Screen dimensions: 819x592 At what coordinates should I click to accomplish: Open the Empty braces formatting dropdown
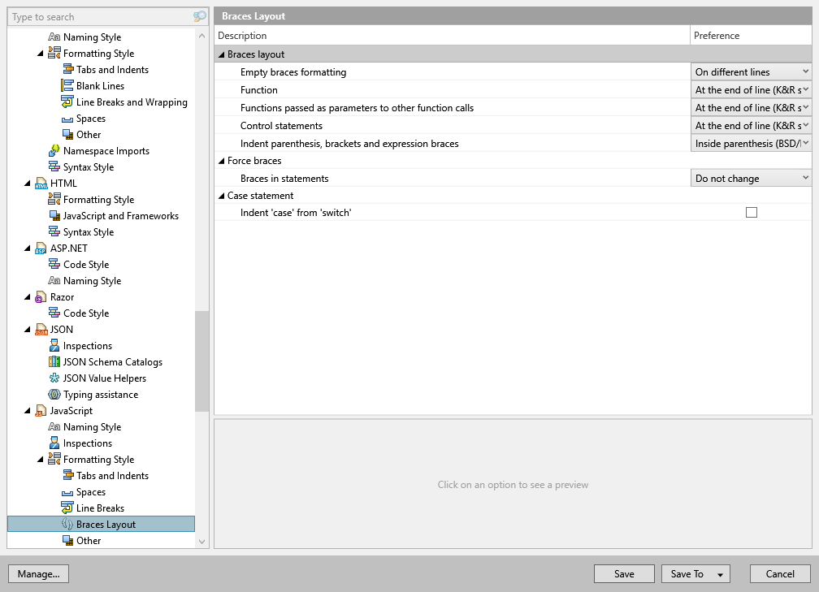pos(751,72)
